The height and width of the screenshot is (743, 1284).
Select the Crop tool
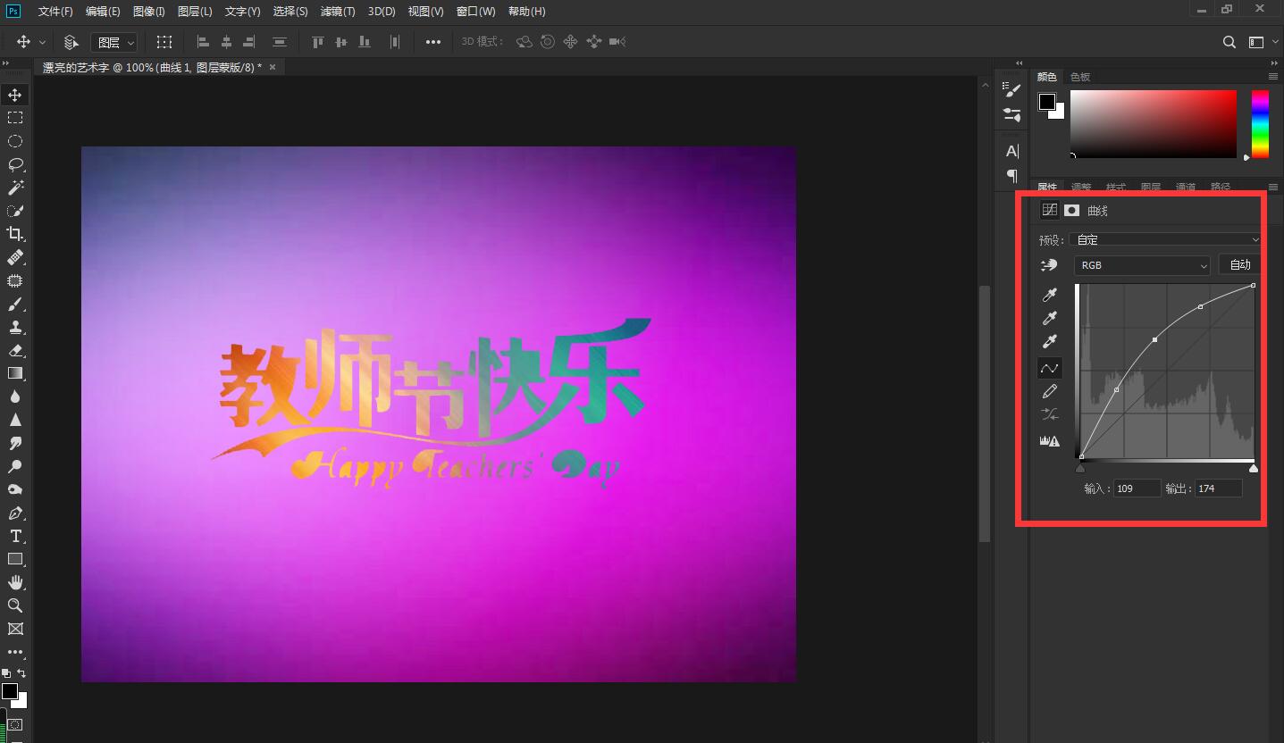[13, 234]
